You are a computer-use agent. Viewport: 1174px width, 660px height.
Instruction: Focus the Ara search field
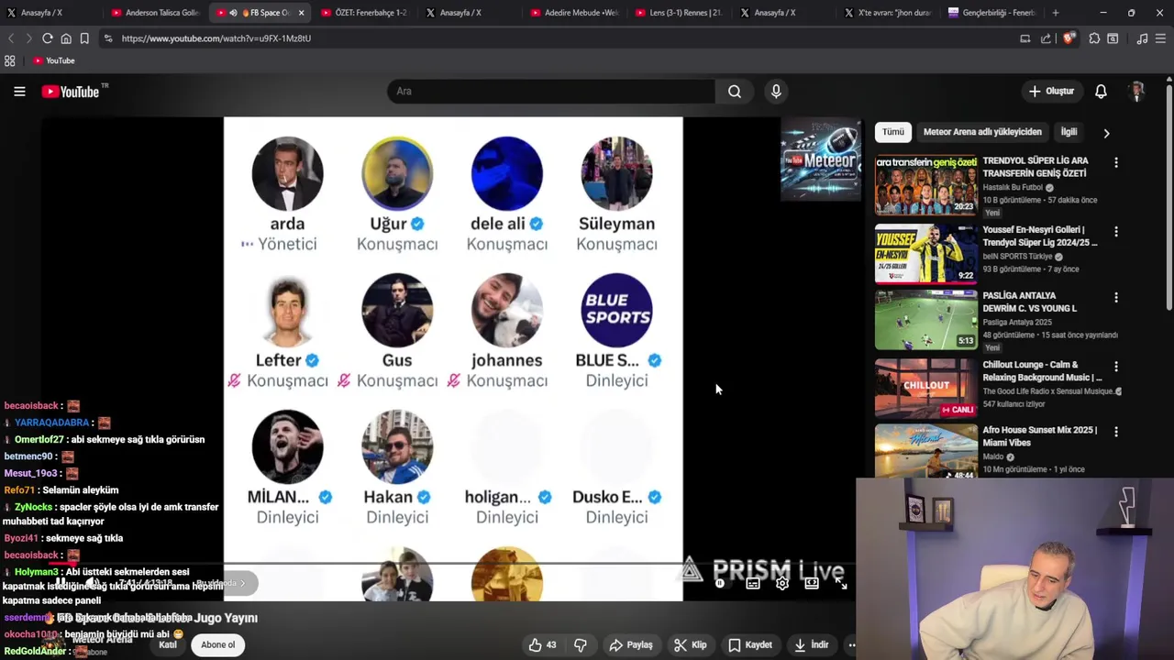tap(551, 91)
